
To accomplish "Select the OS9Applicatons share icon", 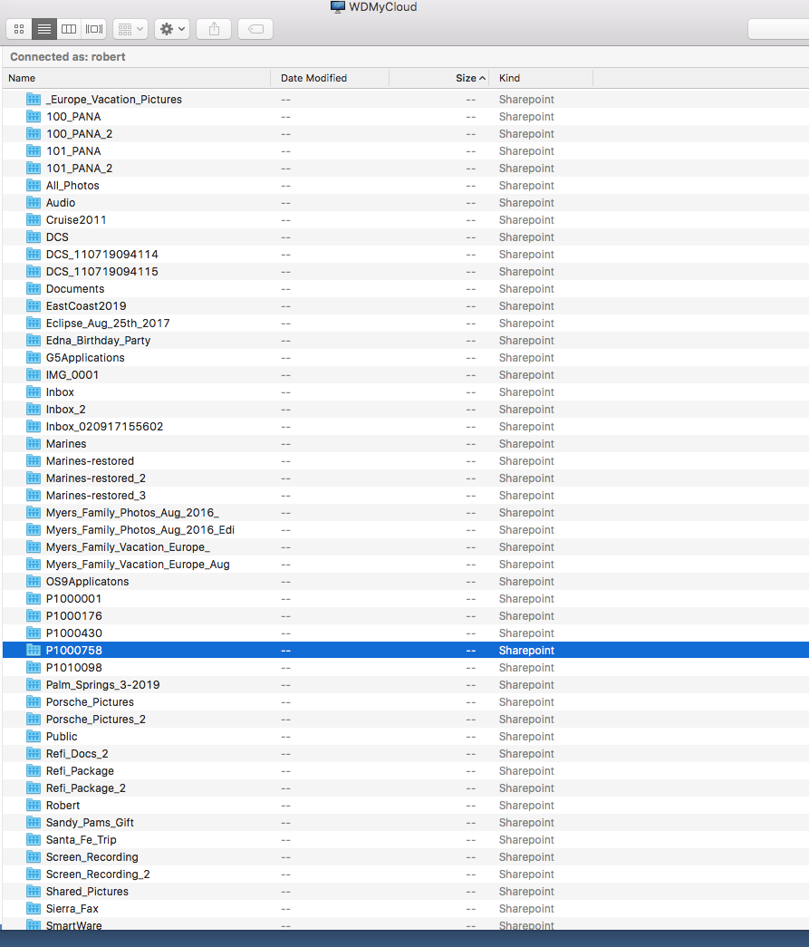I will pos(34,581).
